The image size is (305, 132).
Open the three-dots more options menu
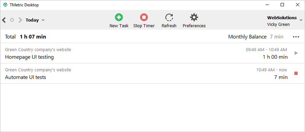(x=296, y=37)
